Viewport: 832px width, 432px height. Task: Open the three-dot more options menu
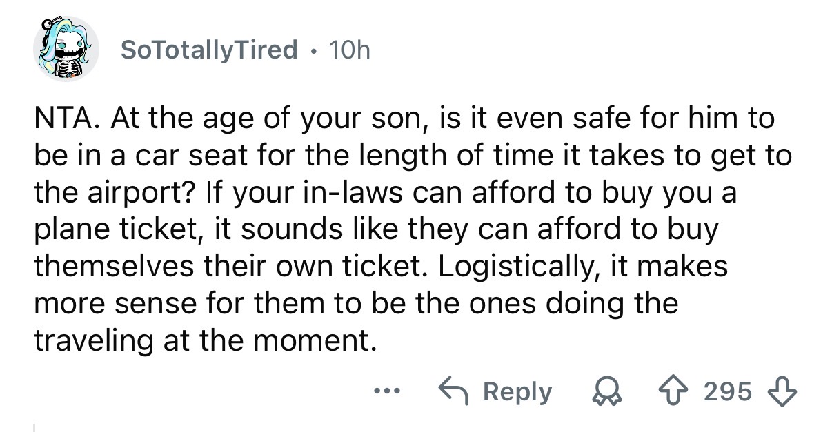(383, 391)
